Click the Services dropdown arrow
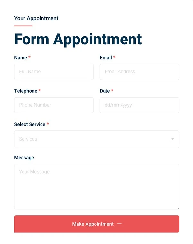The image size is (193, 244). (x=173, y=139)
